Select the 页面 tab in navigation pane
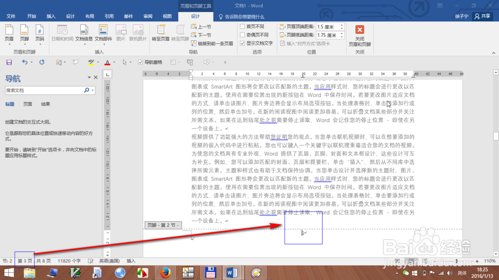This screenshot has height=280, width=499. [27, 104]
